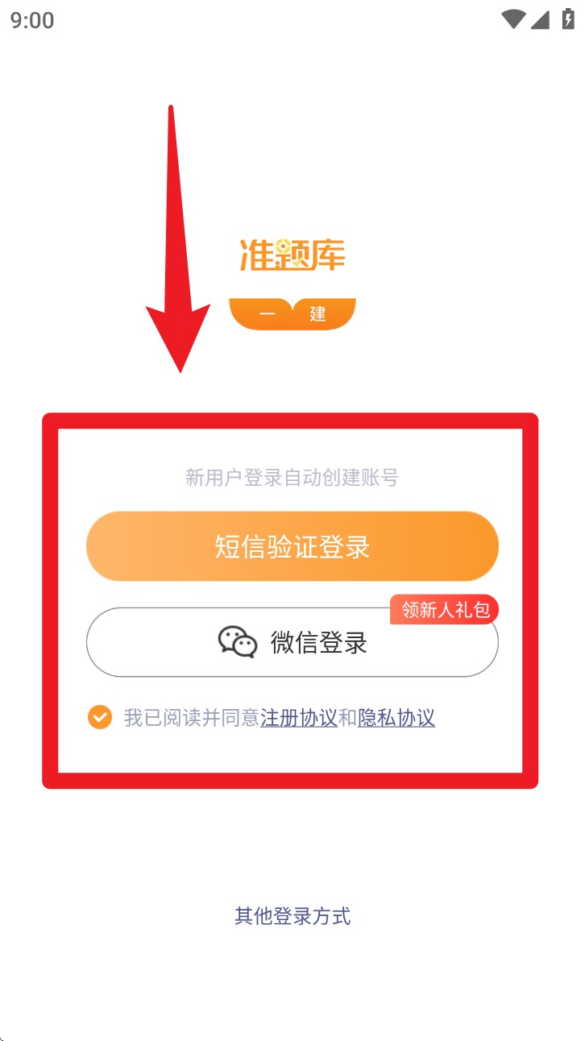Image resolution: width=585 pixels, height=1041 pixels.
Task: Tap the cellular signal status icon
Action: pyautogui.click(x=540, y=19)
